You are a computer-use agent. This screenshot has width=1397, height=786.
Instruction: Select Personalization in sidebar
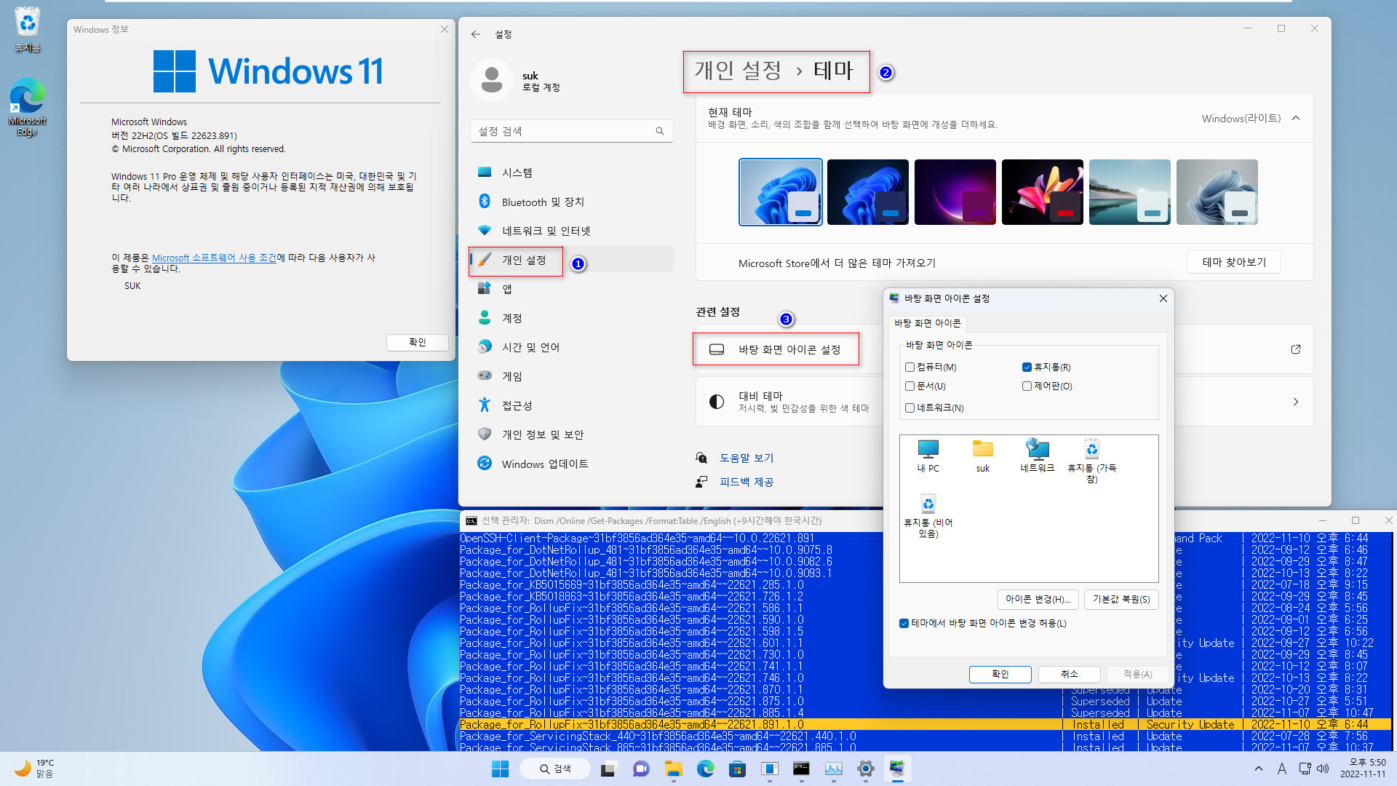(571, 260)
